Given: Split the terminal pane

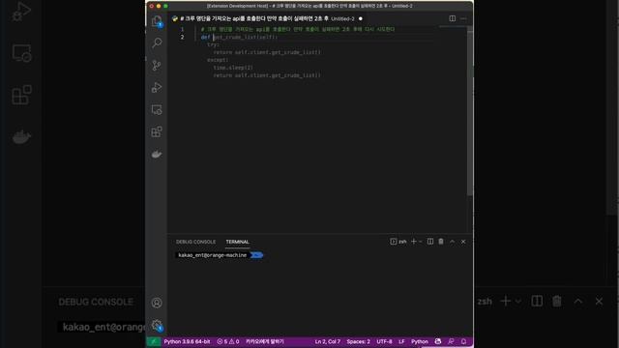Looking at the screenshot, I should pos(430,242).
